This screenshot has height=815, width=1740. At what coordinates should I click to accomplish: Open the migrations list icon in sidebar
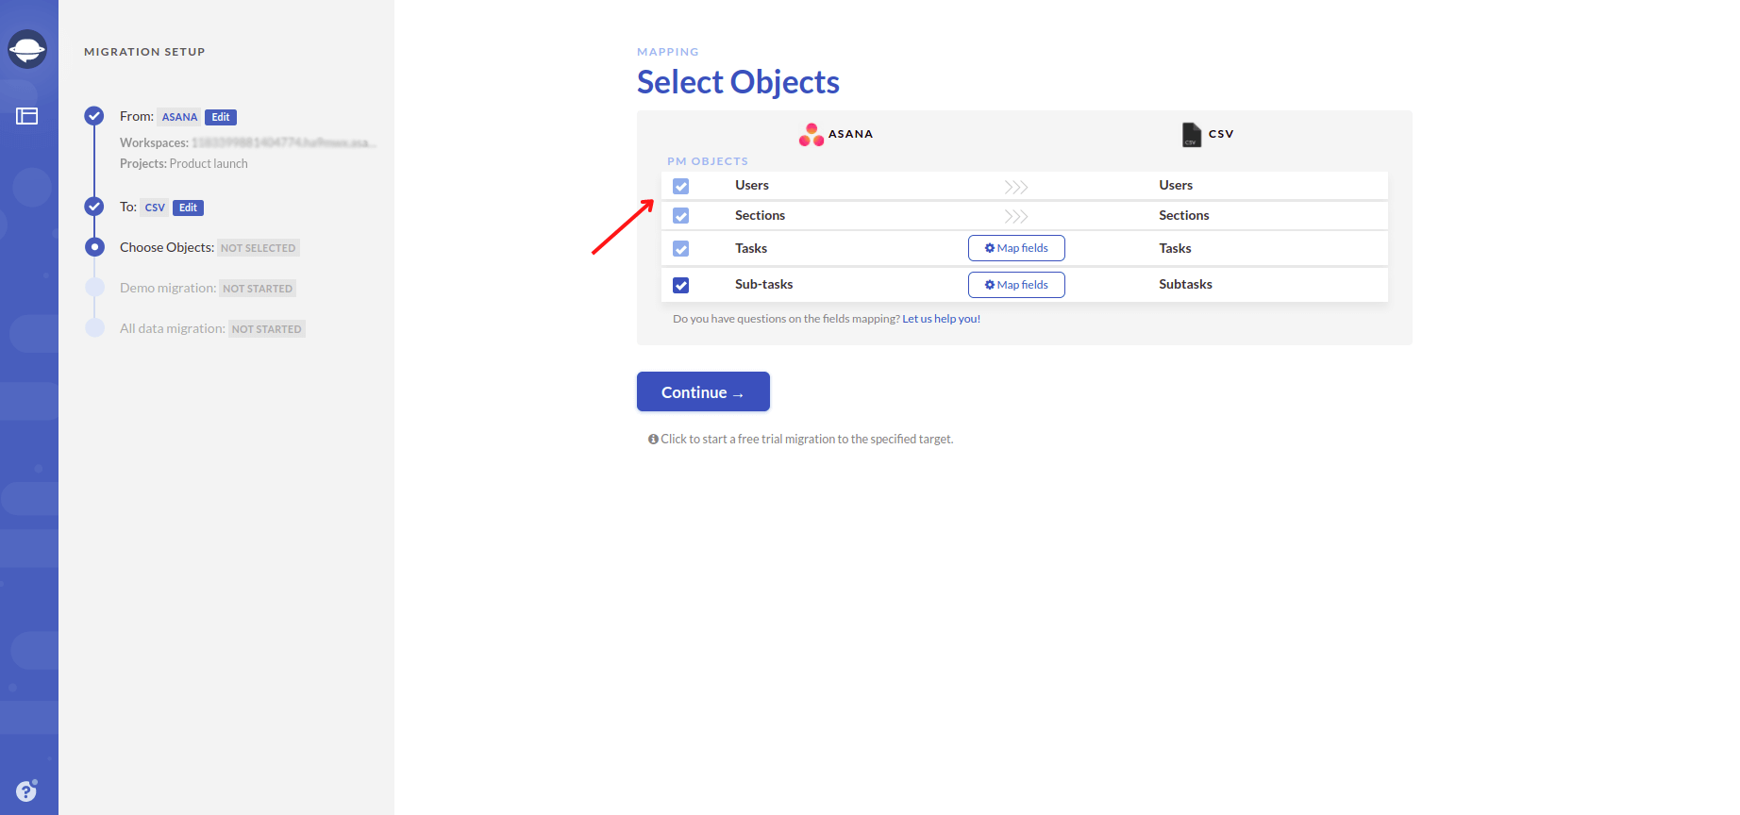pyautogui.click(x=27, y=116)
